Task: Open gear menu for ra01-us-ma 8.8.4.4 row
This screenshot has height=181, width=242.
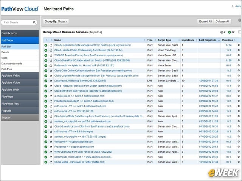Action: click(x=239, y=132)
